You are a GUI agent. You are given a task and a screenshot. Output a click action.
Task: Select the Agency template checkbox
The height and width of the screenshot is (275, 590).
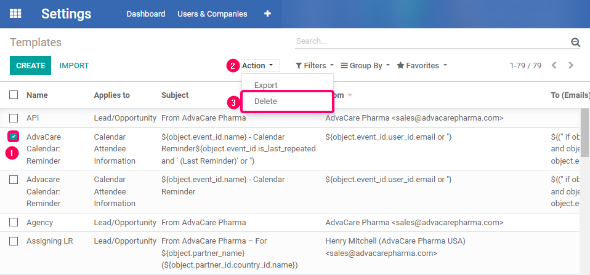14,223
